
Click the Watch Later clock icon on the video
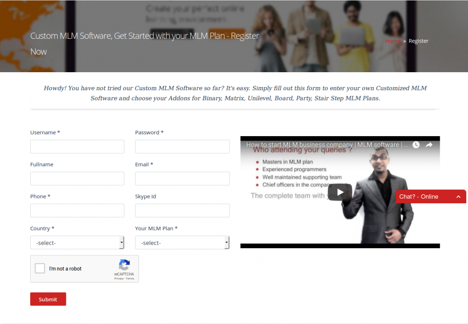point(415,144)
